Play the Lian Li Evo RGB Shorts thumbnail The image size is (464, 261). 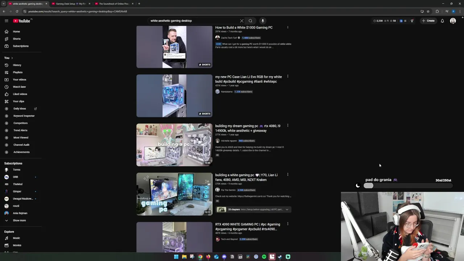click(x=174, y=96)
